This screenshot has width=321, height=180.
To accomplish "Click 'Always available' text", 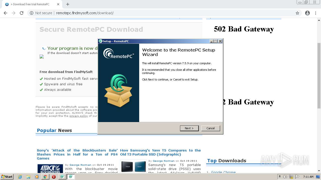I will point(58,90).
